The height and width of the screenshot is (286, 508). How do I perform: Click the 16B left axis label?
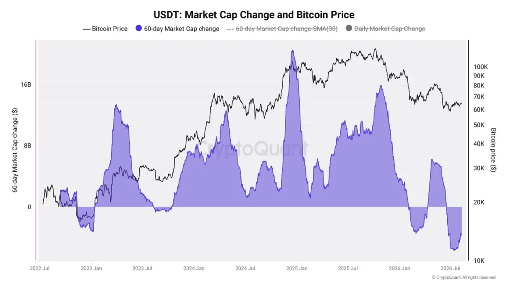tap(25, 84)
